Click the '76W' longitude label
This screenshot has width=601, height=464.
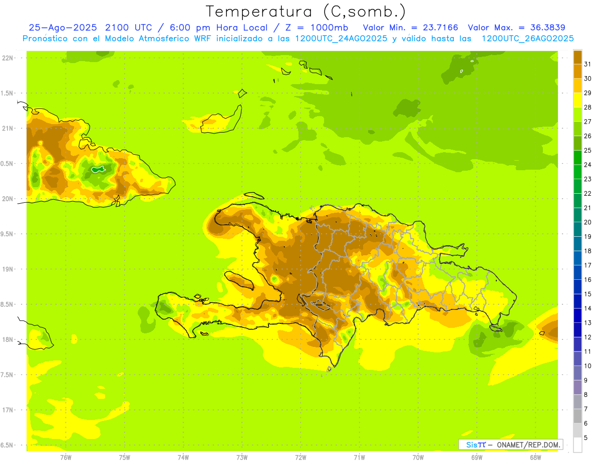point(66,457)
